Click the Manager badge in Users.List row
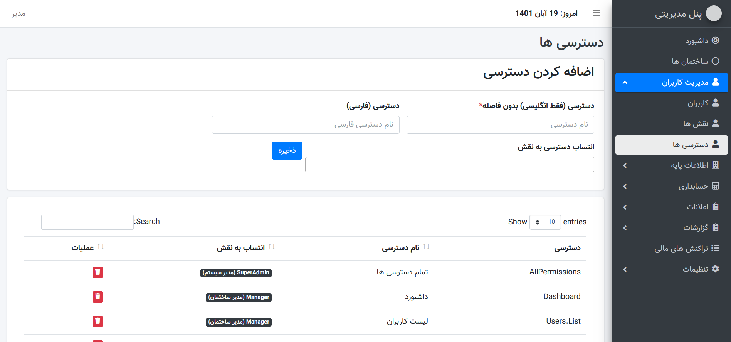 239,322
